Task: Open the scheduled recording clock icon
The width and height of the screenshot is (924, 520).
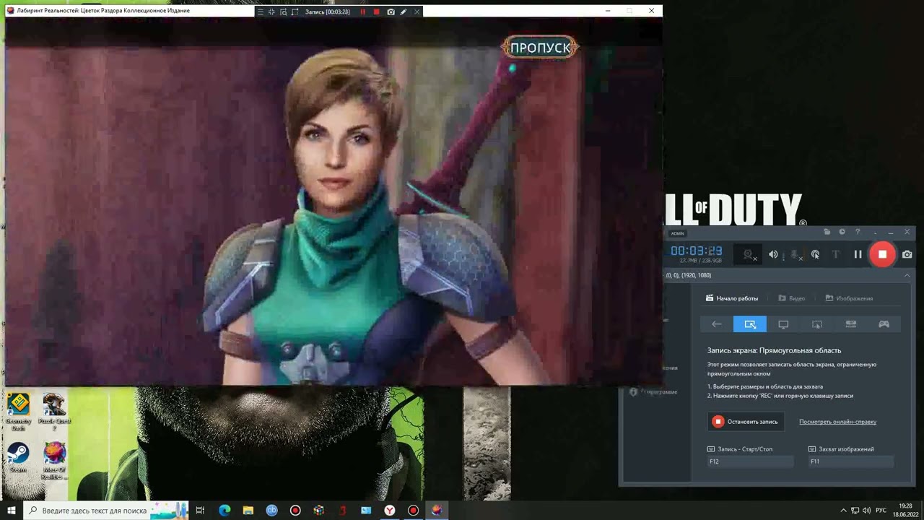Action: point(842,232)
